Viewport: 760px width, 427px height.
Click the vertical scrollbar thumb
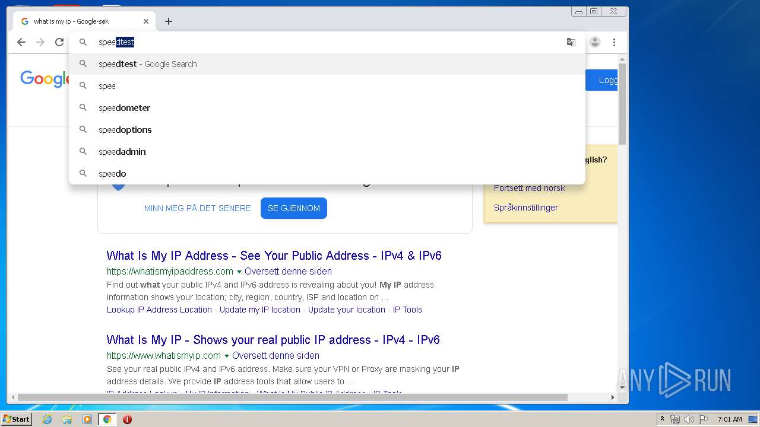(622, 104)
